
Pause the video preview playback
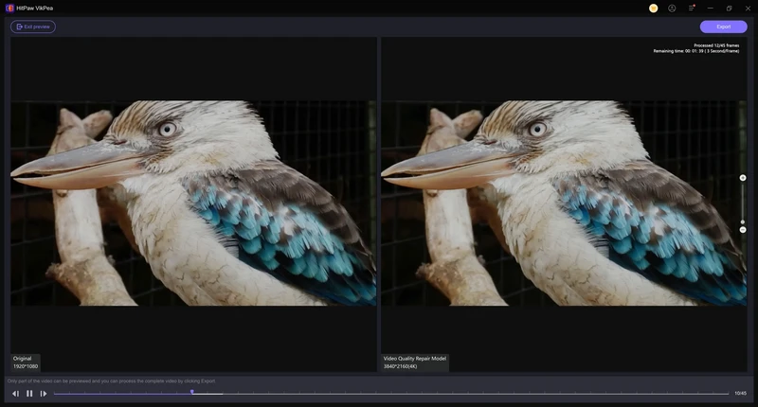[29, 394]
